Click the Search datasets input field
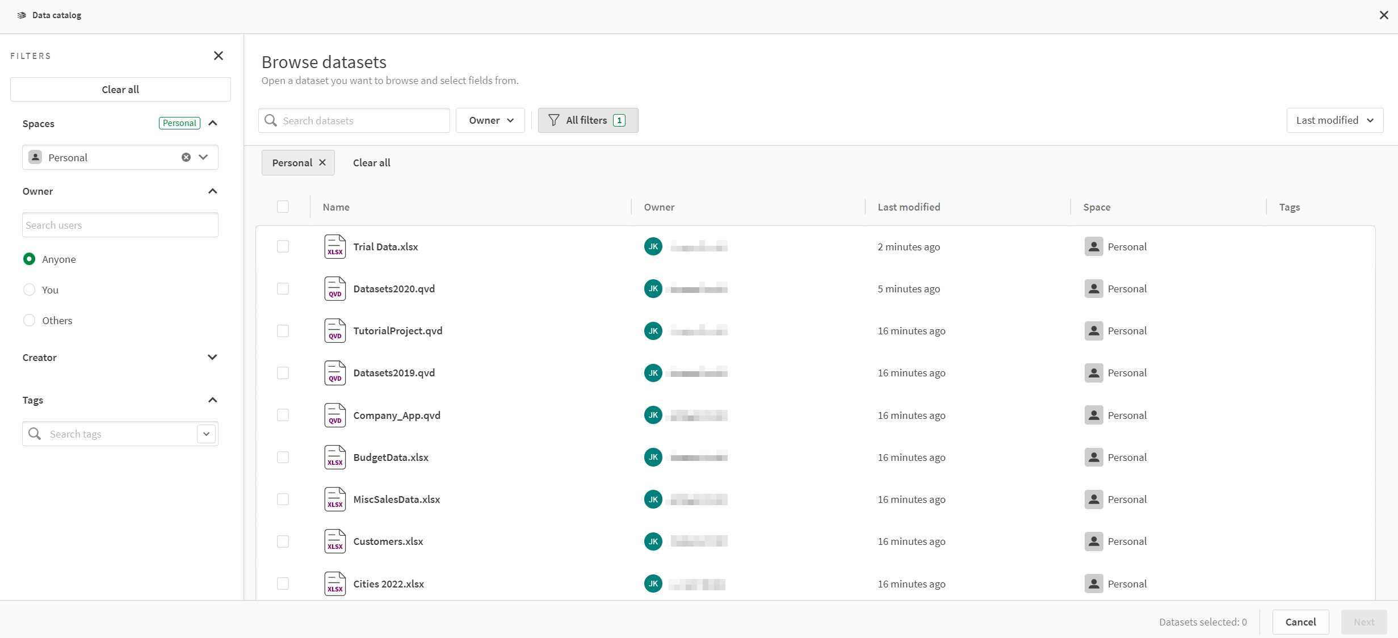 click(354, 120)
